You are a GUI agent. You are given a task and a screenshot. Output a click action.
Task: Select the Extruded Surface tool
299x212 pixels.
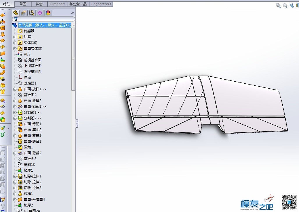[x=3, y=15]
